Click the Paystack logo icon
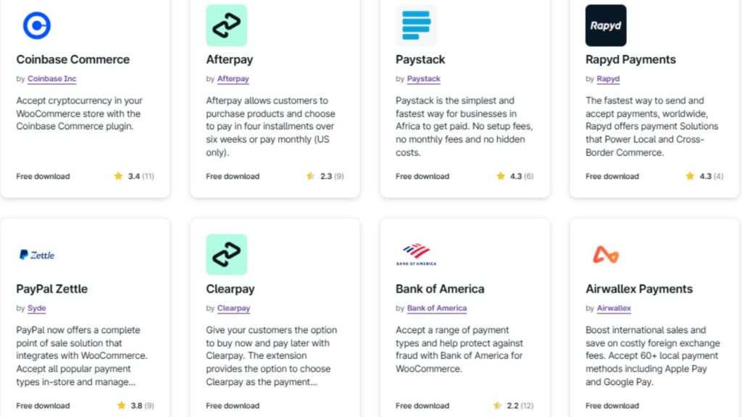Image resolution: width=742 pixels, height=417 pixels. click(x=416, y=26)
